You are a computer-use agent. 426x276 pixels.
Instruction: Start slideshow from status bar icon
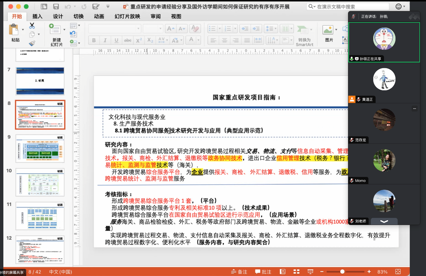coord(310,272)
